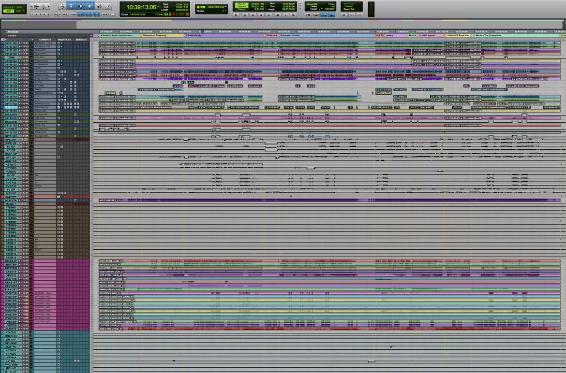Open the Nudge value dropdown
Screen dimensions: 566x373
tap(224, 11)
